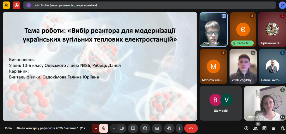286x134 pixels.
Task: Open meeting details info icon
Action: coord(246,128)
